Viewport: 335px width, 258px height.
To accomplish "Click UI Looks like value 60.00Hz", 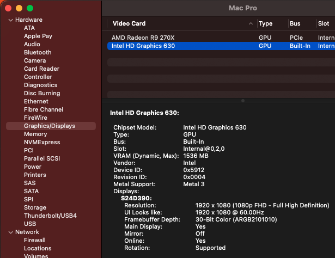I will [x=230, y=212].
